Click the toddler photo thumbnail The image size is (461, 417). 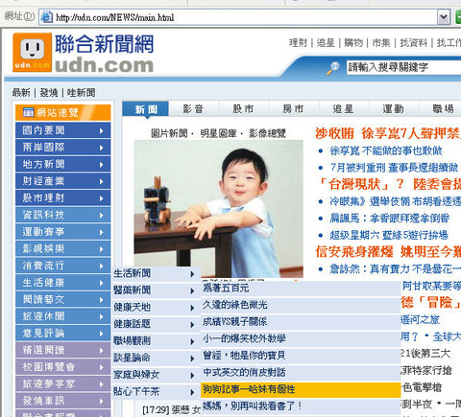coord(218,208)
